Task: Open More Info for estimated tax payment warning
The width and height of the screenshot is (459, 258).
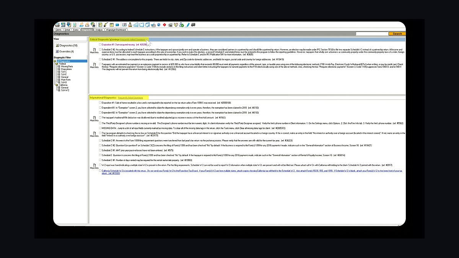Action: 94,66
